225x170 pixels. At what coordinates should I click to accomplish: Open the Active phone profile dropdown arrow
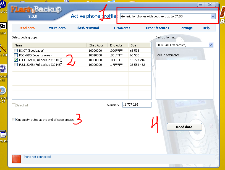coord(213,16)
